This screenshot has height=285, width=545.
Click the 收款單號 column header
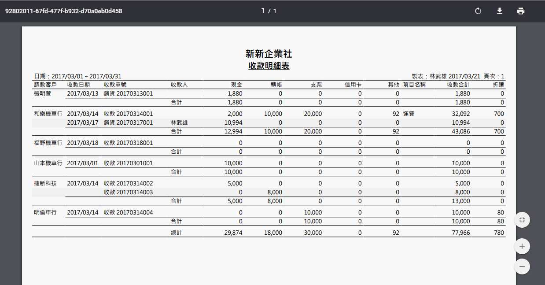click(115, 85)
